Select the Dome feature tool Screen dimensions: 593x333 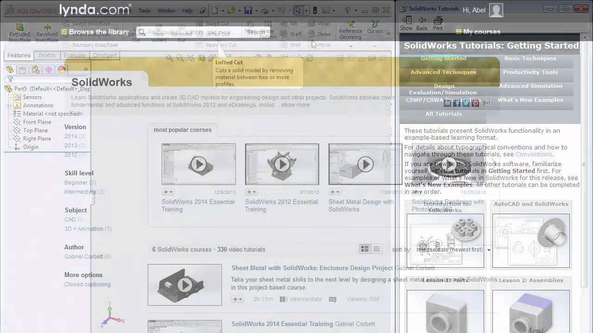click(x=319, y=34)
